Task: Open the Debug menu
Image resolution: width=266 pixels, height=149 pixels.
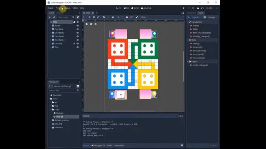Action: [x=67, y=8]
